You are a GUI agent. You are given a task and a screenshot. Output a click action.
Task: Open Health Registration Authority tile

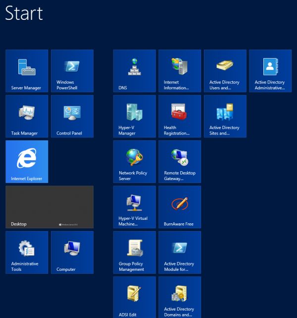180,117
